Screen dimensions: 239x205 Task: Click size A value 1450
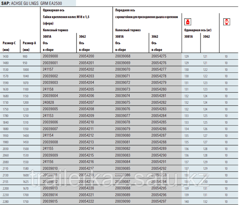point(26,142)
